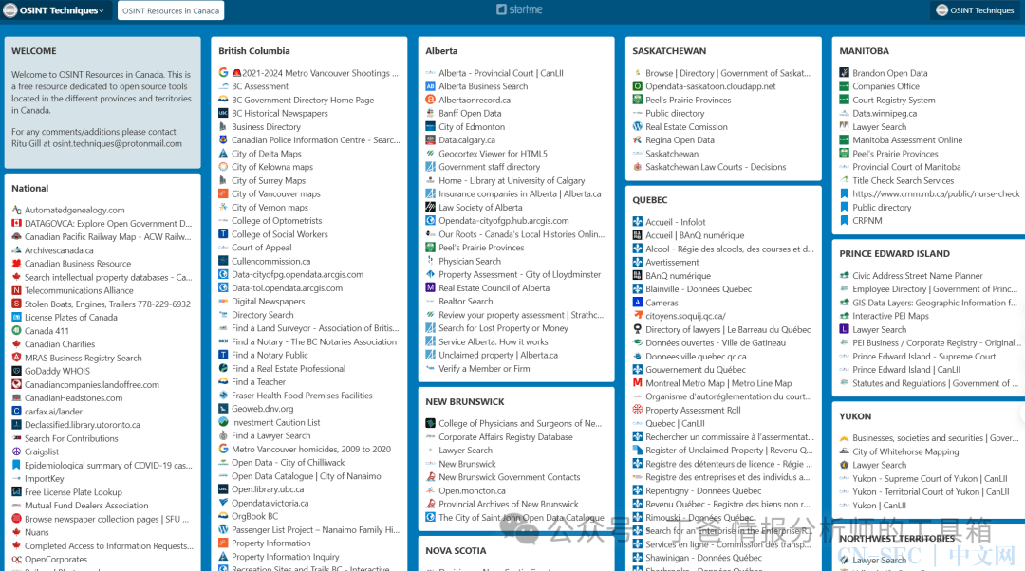This screenshot has width=1025, height=571.
Task: Click the favicon beside City of Delta Maps
Action: point(224,154)
